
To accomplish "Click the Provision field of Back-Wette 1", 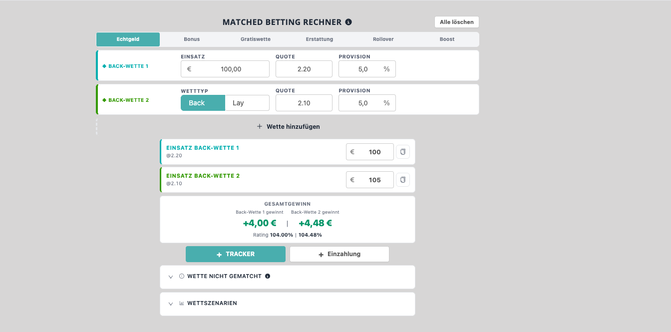I will point(367,69).
